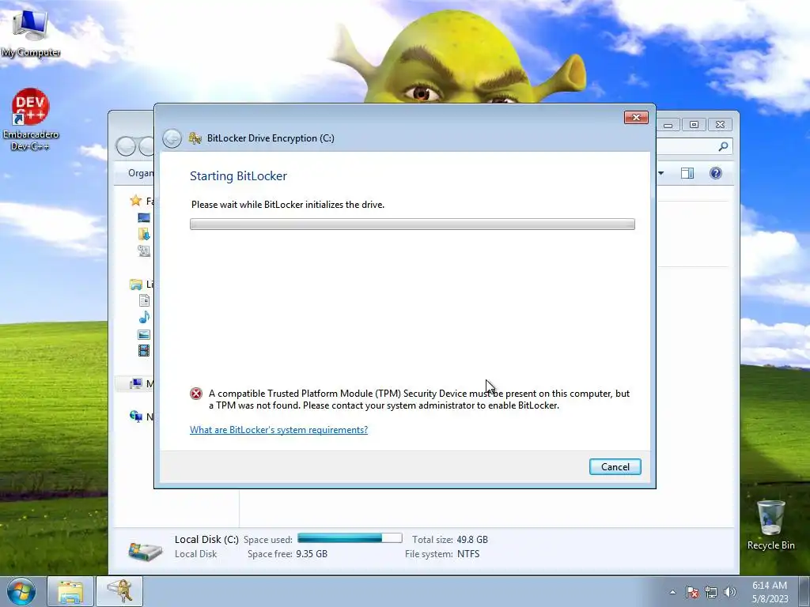Open Embarcadero Dev-C++ desktop shortcut
This screenshot has width=810, height=607.
pos(31,120)
